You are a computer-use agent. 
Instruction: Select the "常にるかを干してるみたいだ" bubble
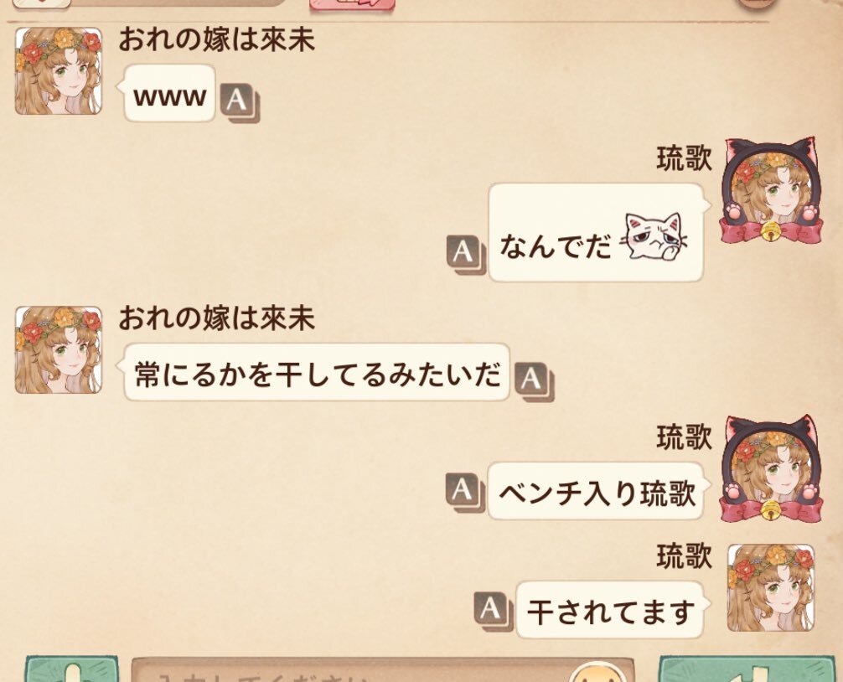pos(316,373)
